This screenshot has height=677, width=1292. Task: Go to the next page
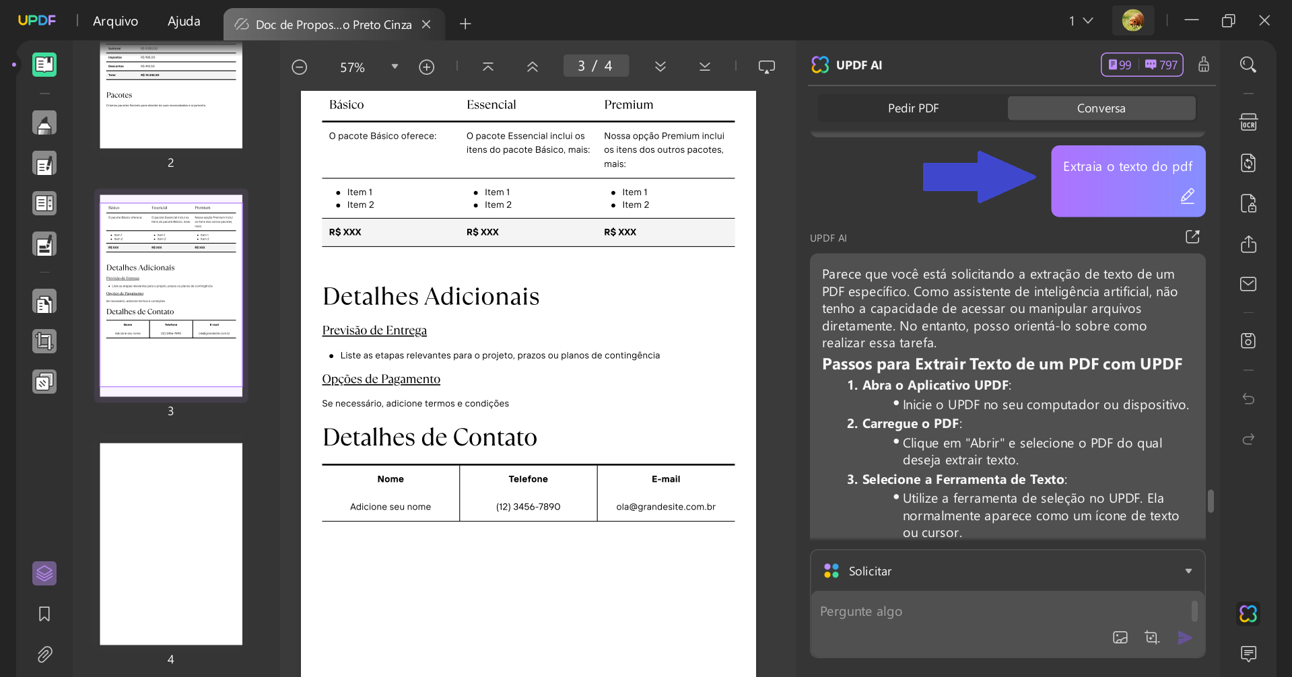pyautogui.click(x=660, y=67)
